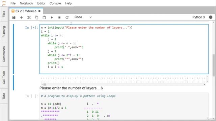Click the blue collapser bar beside the output
216x121 pixels.
coord(13,83)
